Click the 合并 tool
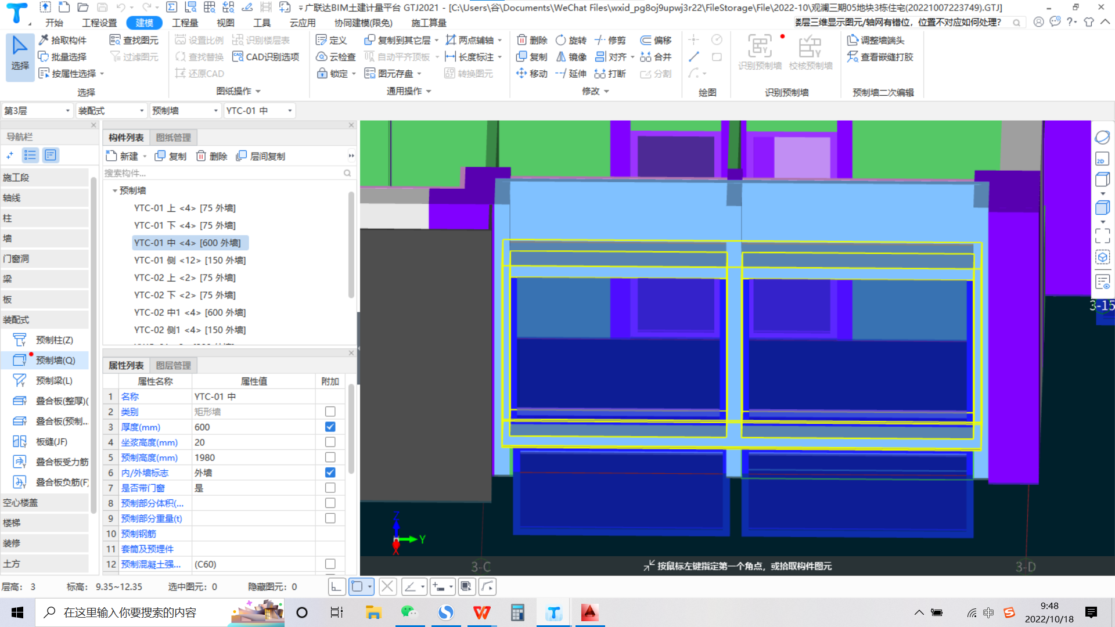The height and width of the screenshot is (627, 1115). pos(656,57)
